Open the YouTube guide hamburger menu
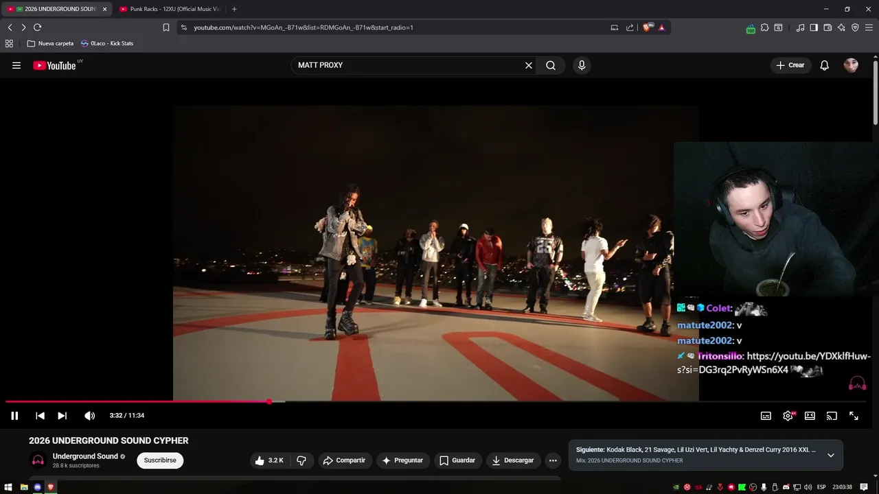The height and width of the screenshot is (494, 879). (x=16, y=65)
